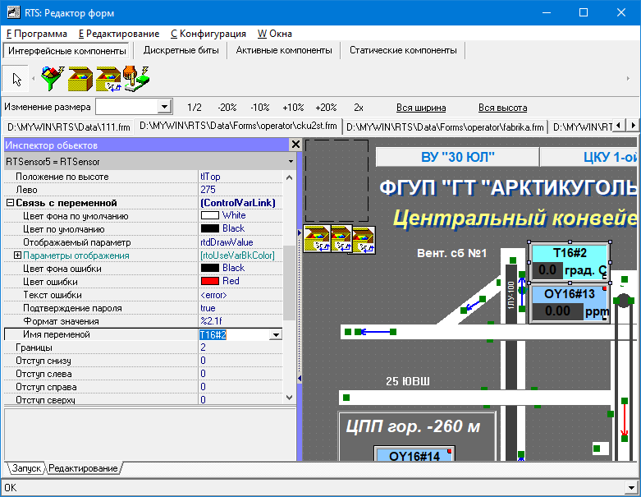Click the Black error background swatch

(x=210, y=268)
